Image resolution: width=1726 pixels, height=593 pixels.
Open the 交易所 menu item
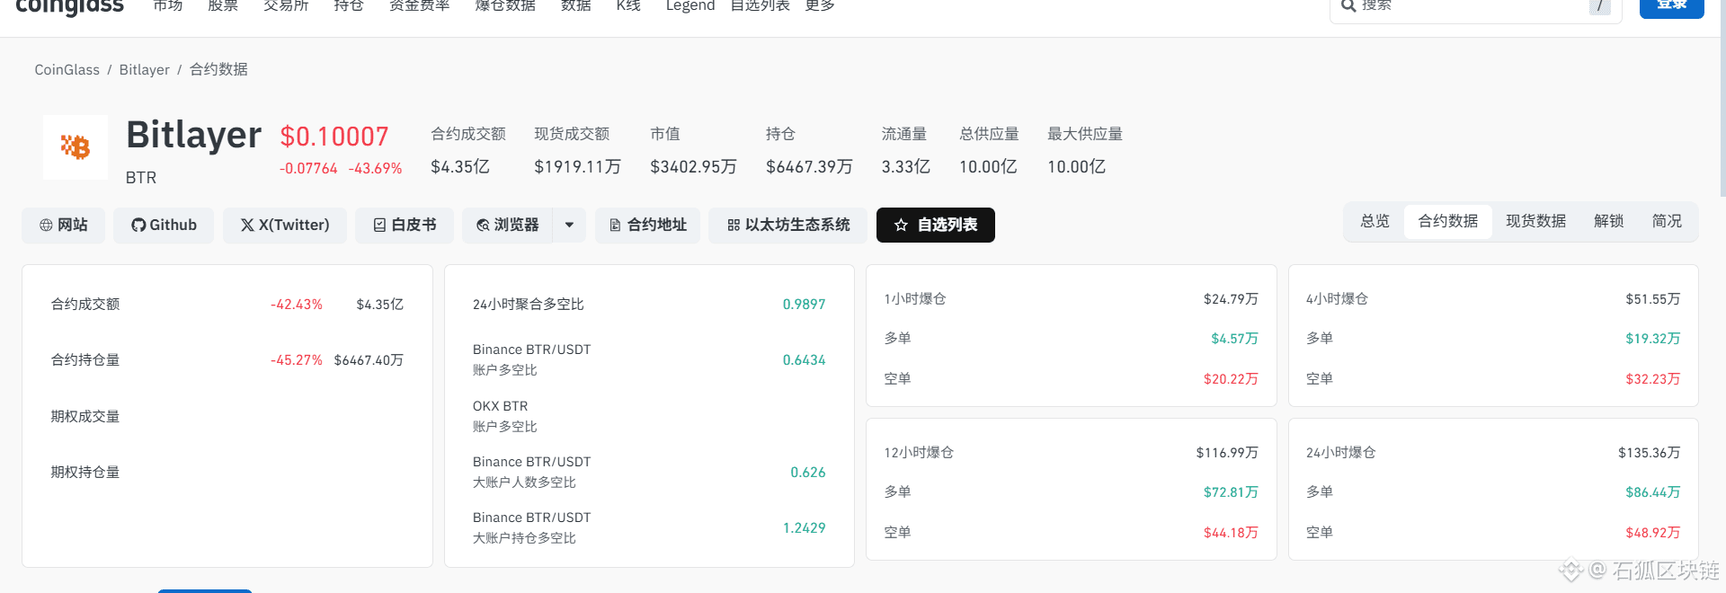[286, 5]
